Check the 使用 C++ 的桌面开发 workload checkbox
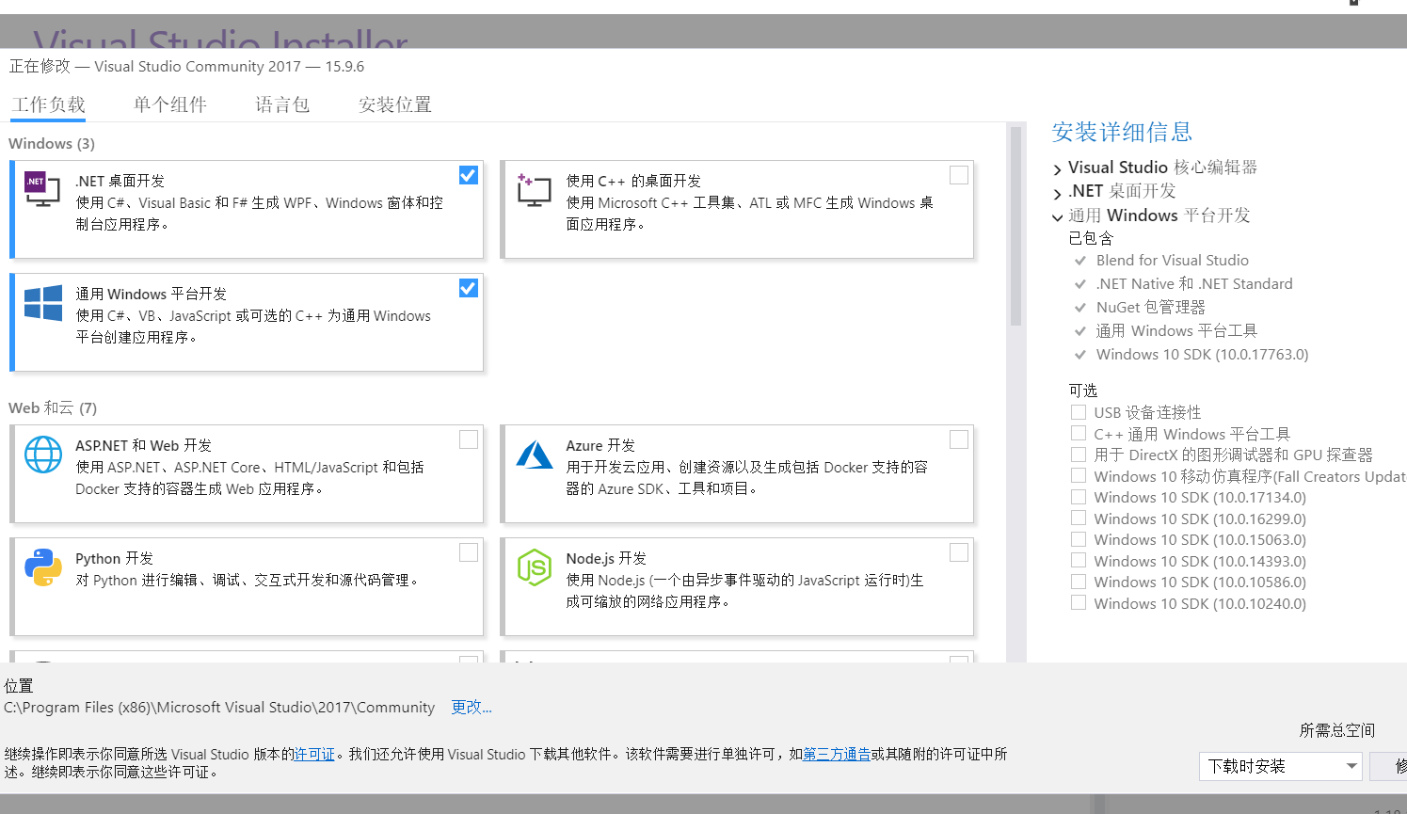This screenshot has width=1407, height=814. (x=959, y=175)
